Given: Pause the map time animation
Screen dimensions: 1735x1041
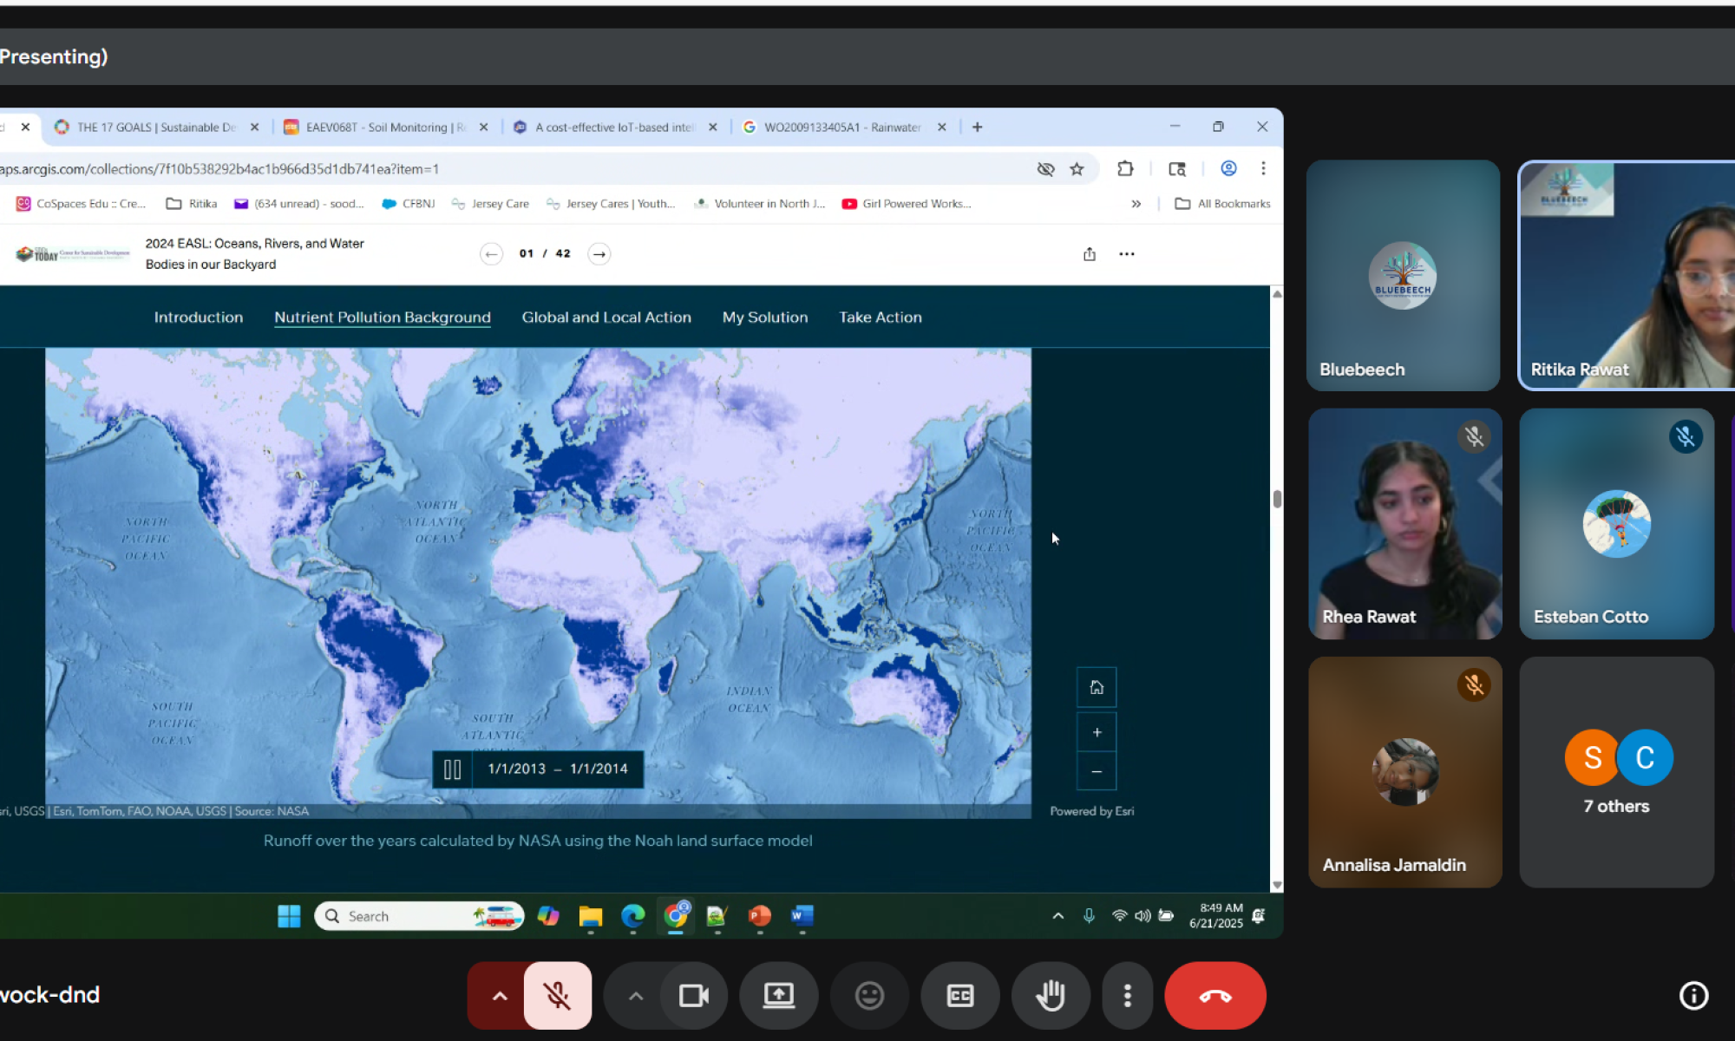Looking at the screenshot, I should 452,769.
